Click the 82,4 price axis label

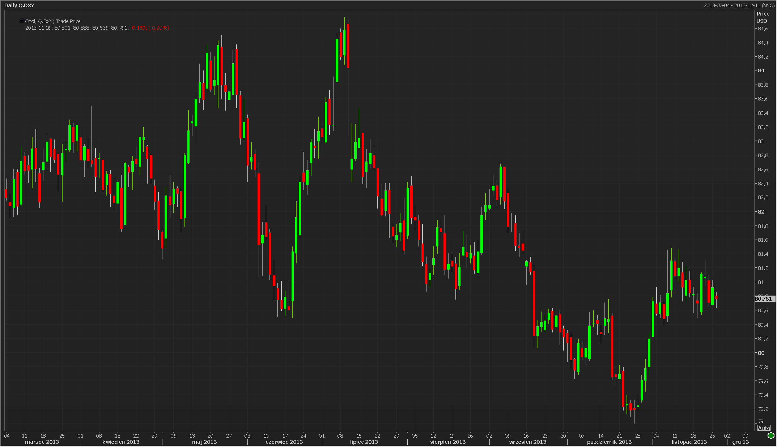click(x=763, y=184)
